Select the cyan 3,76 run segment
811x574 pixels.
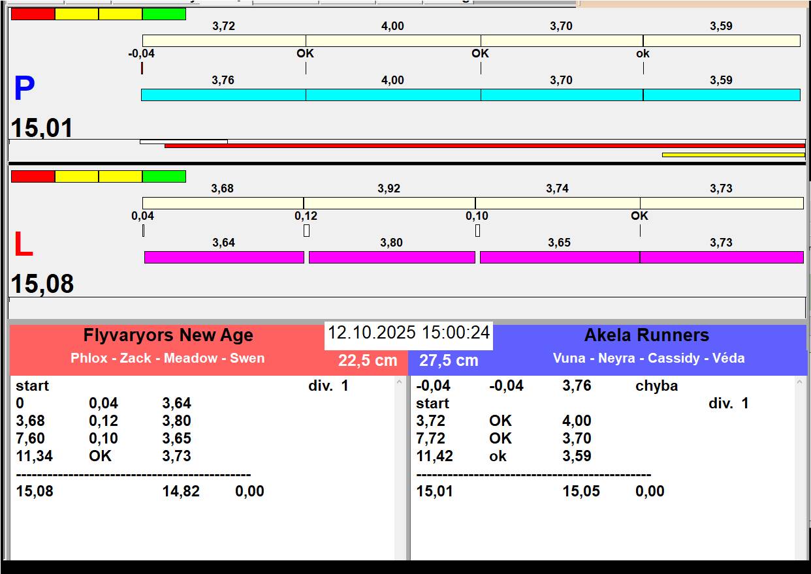tap(223, 95)
